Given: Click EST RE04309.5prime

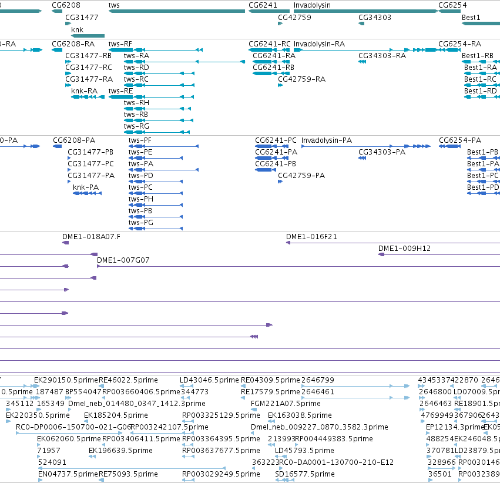Looking at the screenshot, I should [270, 380].
